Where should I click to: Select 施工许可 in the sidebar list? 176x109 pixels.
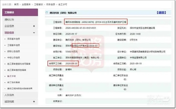[x=12, y=76]
